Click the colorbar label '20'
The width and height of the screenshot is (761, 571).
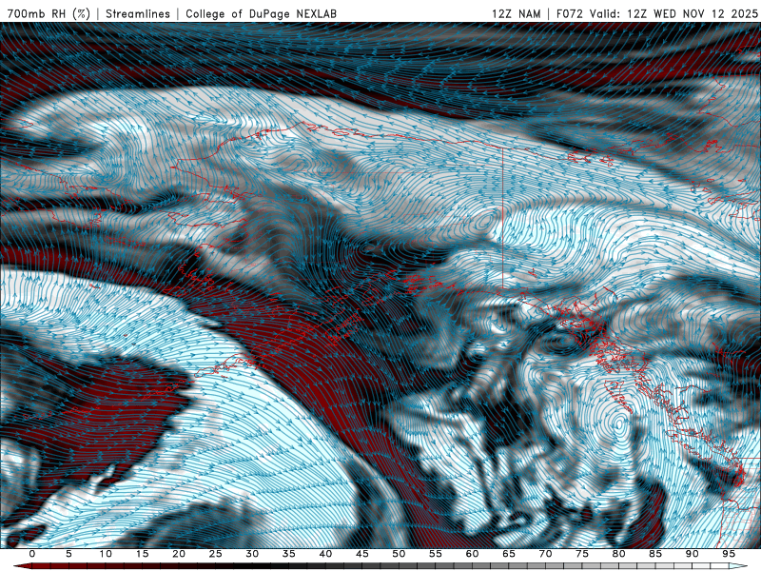pos(179,554)
